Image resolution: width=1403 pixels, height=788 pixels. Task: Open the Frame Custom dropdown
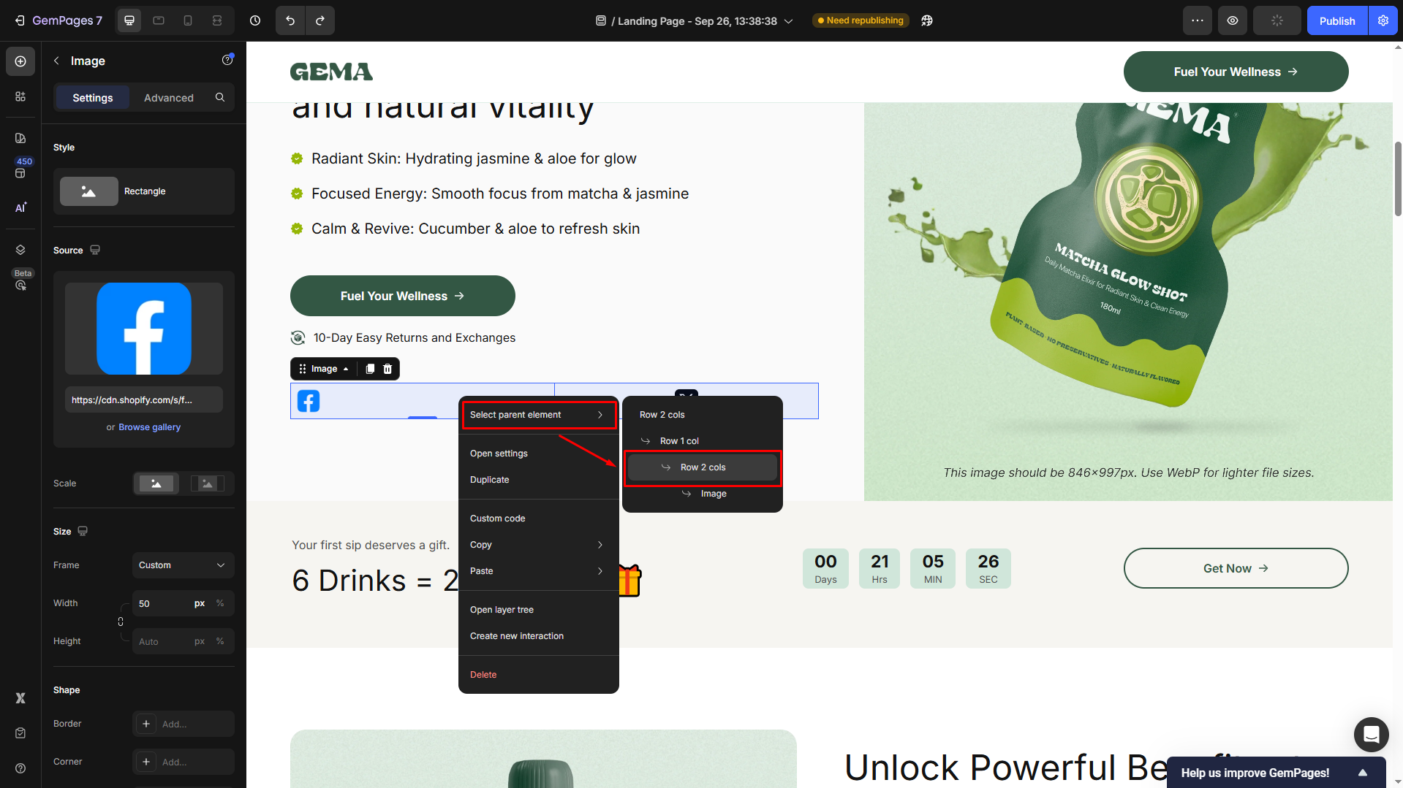[183, 565]
